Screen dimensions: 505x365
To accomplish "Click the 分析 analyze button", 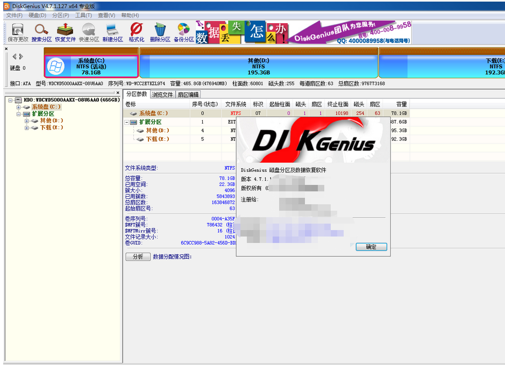I will (x=138, y=256).
